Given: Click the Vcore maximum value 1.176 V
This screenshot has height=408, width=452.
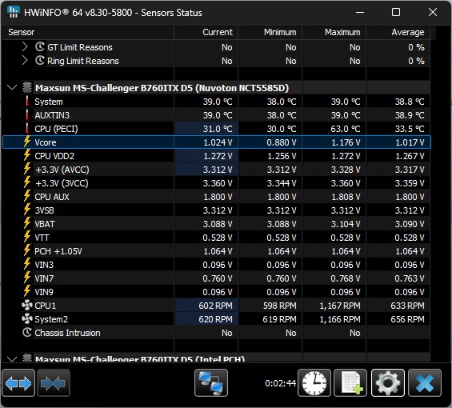Looking at the screenshot, I should click(x=346, y=142).
